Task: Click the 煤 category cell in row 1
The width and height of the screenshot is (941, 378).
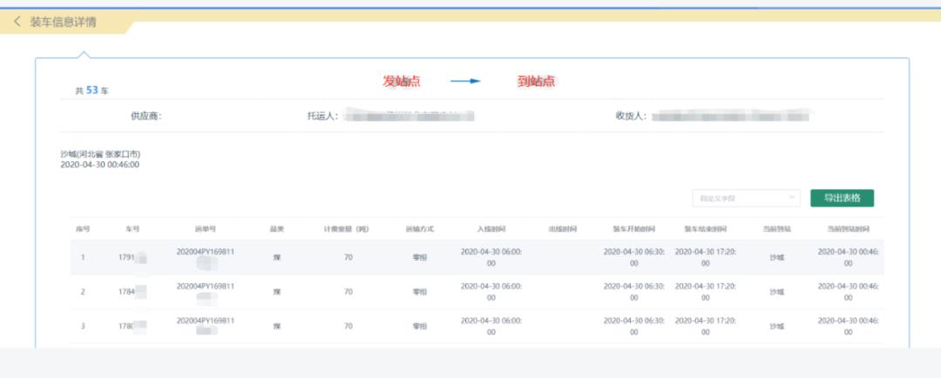Action: pos(277,258)
